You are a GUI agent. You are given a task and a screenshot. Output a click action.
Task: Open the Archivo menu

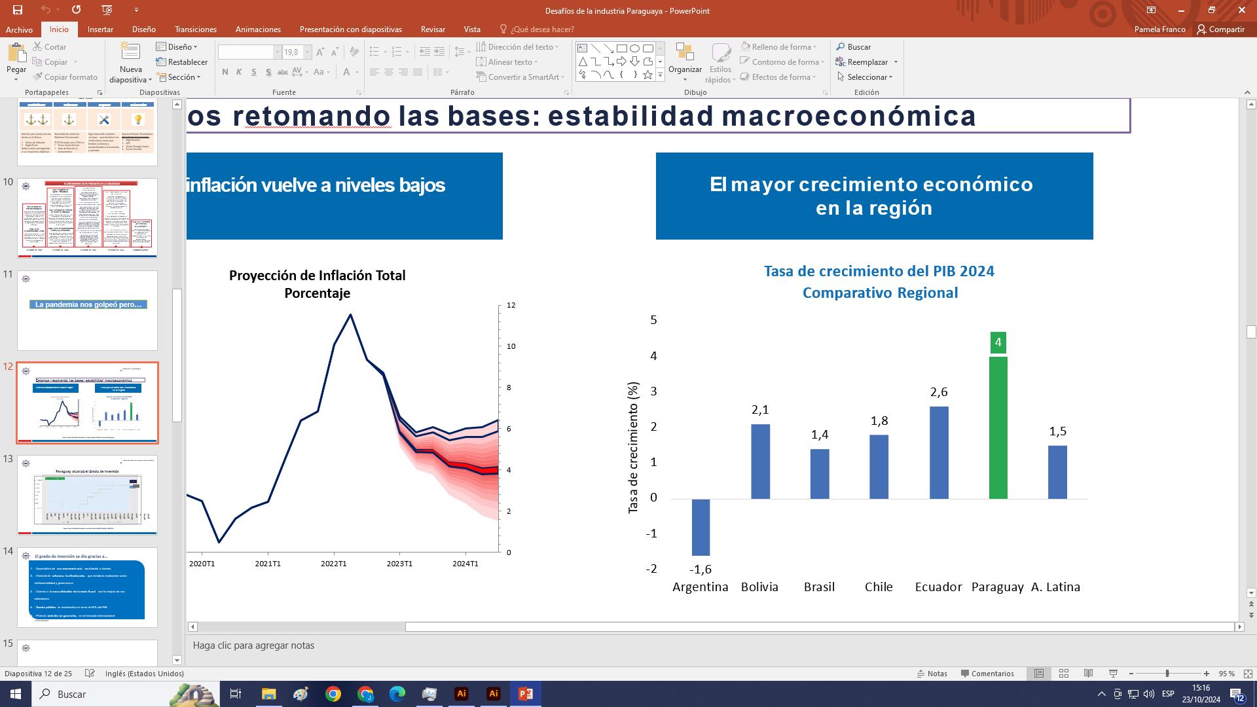[x=19, y=29]
